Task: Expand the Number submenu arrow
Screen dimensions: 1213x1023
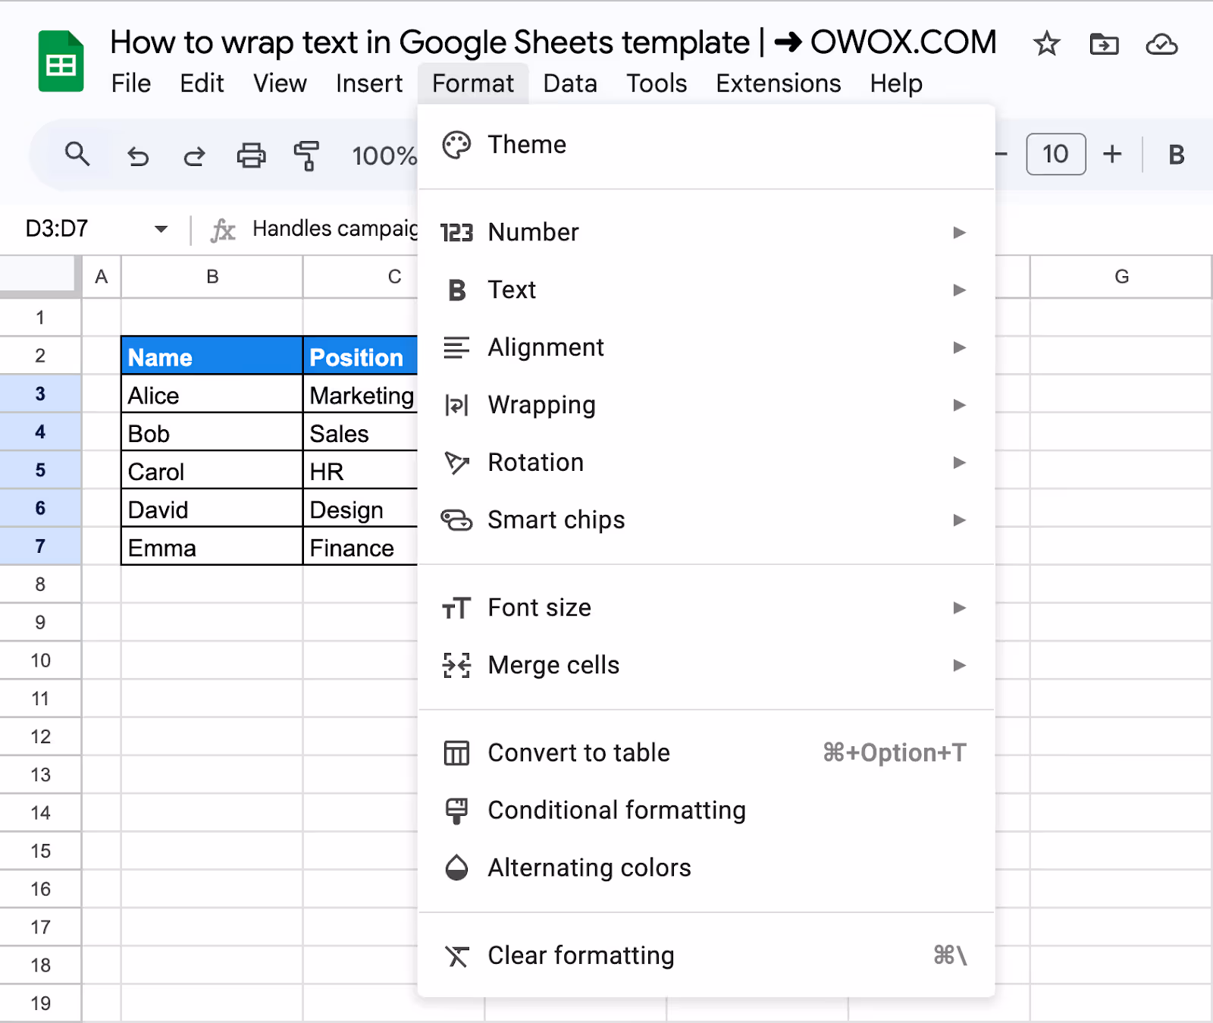Action: coord(959,232)
